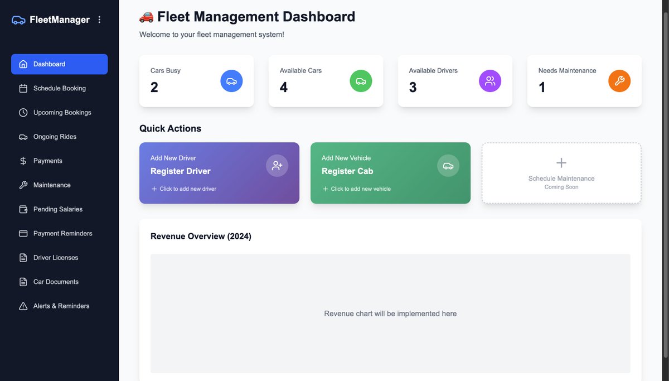Click the warning triangle beside Alerts & Reminders
This screenshot has height=381, width=669.
coord(22,306)
